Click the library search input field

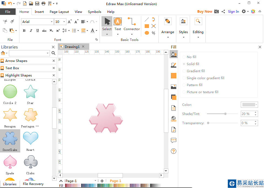coord(29,53)
